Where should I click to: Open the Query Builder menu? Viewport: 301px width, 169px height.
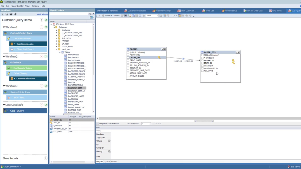(x=17, y=6)
